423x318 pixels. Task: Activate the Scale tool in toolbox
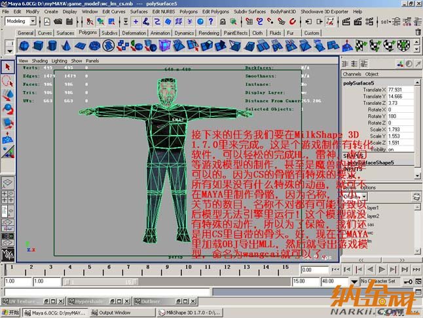pyautogui.click(x=8, y=123)
